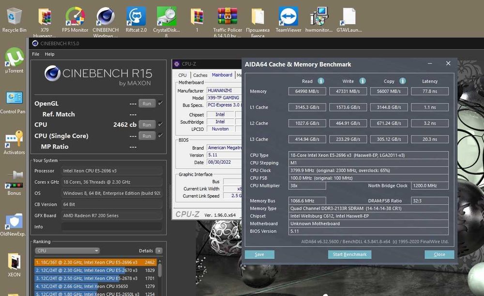Click the Memory Type DDR3-2133R field
The image size is (484, 296).
368,209
